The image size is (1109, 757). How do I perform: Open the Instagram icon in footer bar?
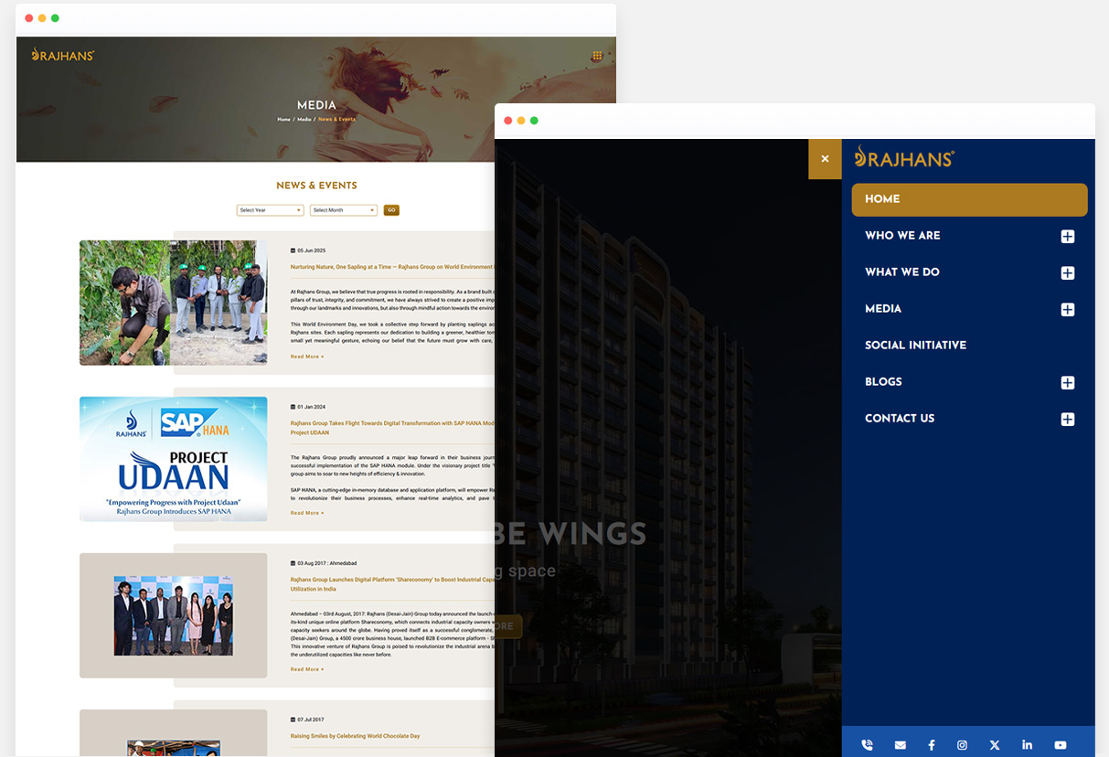pyautogui.click(x=962, y=745)
